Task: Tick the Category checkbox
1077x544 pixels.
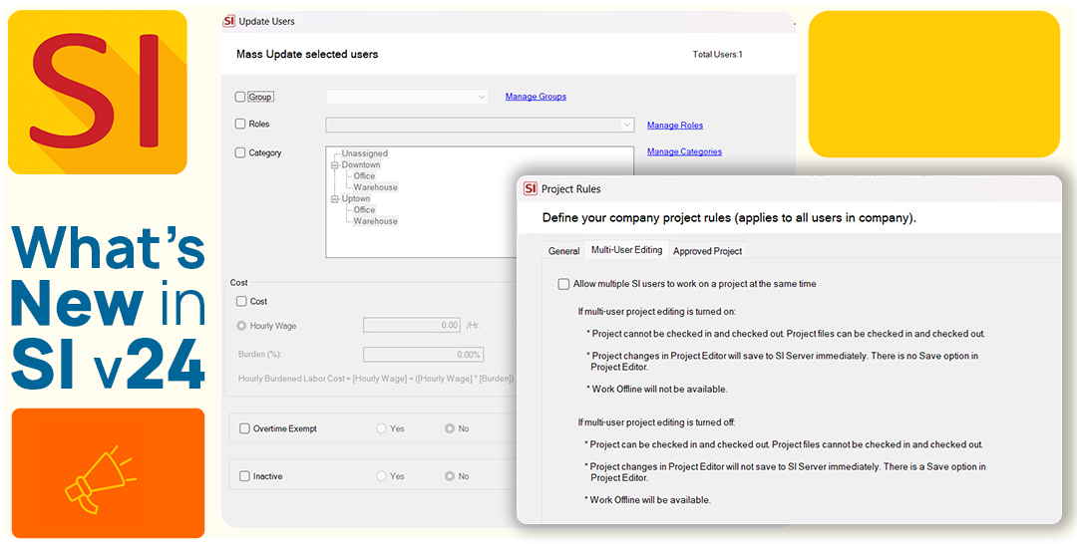Action: [x=240, y=153]
